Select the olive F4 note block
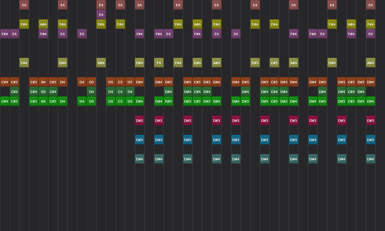The width and height of the screenshot is (385, 231). 159,63
